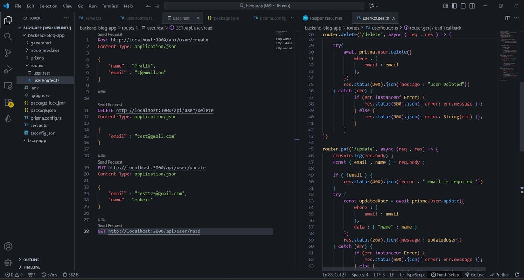This screenshot has width=524, height=280.
Task: Expand the blog-app folder
Action: coord(24,140)
